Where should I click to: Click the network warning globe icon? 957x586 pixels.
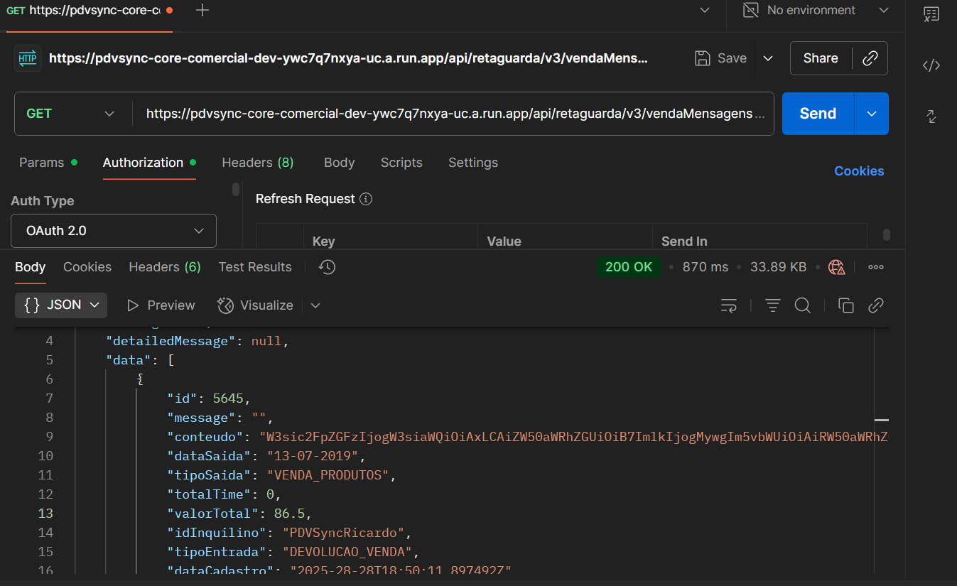point(837,267)
